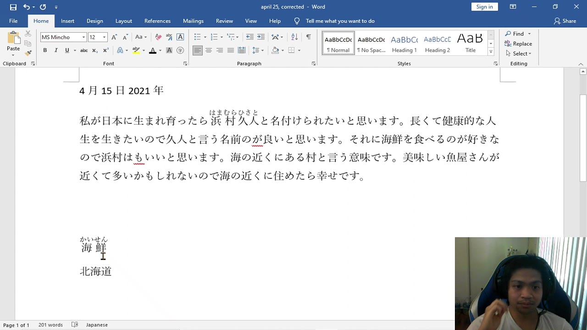Screen dimensions: 587x330
Task: Switch to the Layout tab
Action: 124,21
